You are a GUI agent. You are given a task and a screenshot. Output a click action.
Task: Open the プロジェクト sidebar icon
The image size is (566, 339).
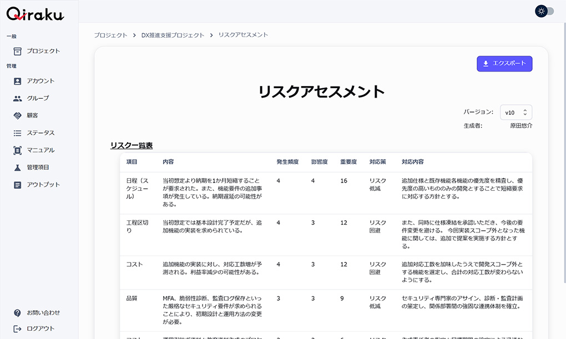tap(17, 51)
